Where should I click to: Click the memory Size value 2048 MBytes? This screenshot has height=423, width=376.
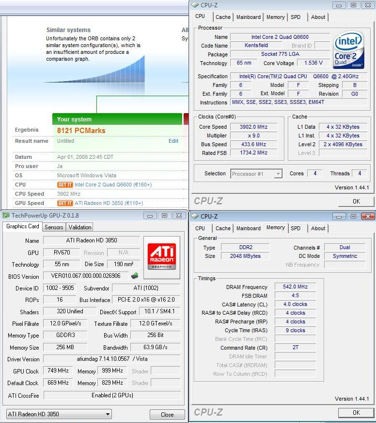click(x=245, y=256)
